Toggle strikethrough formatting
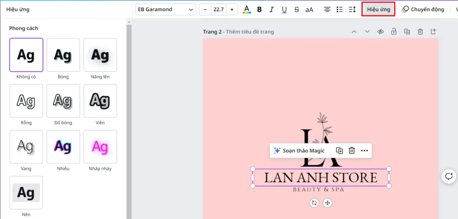 pyautogui.click(x=297, y=9)
